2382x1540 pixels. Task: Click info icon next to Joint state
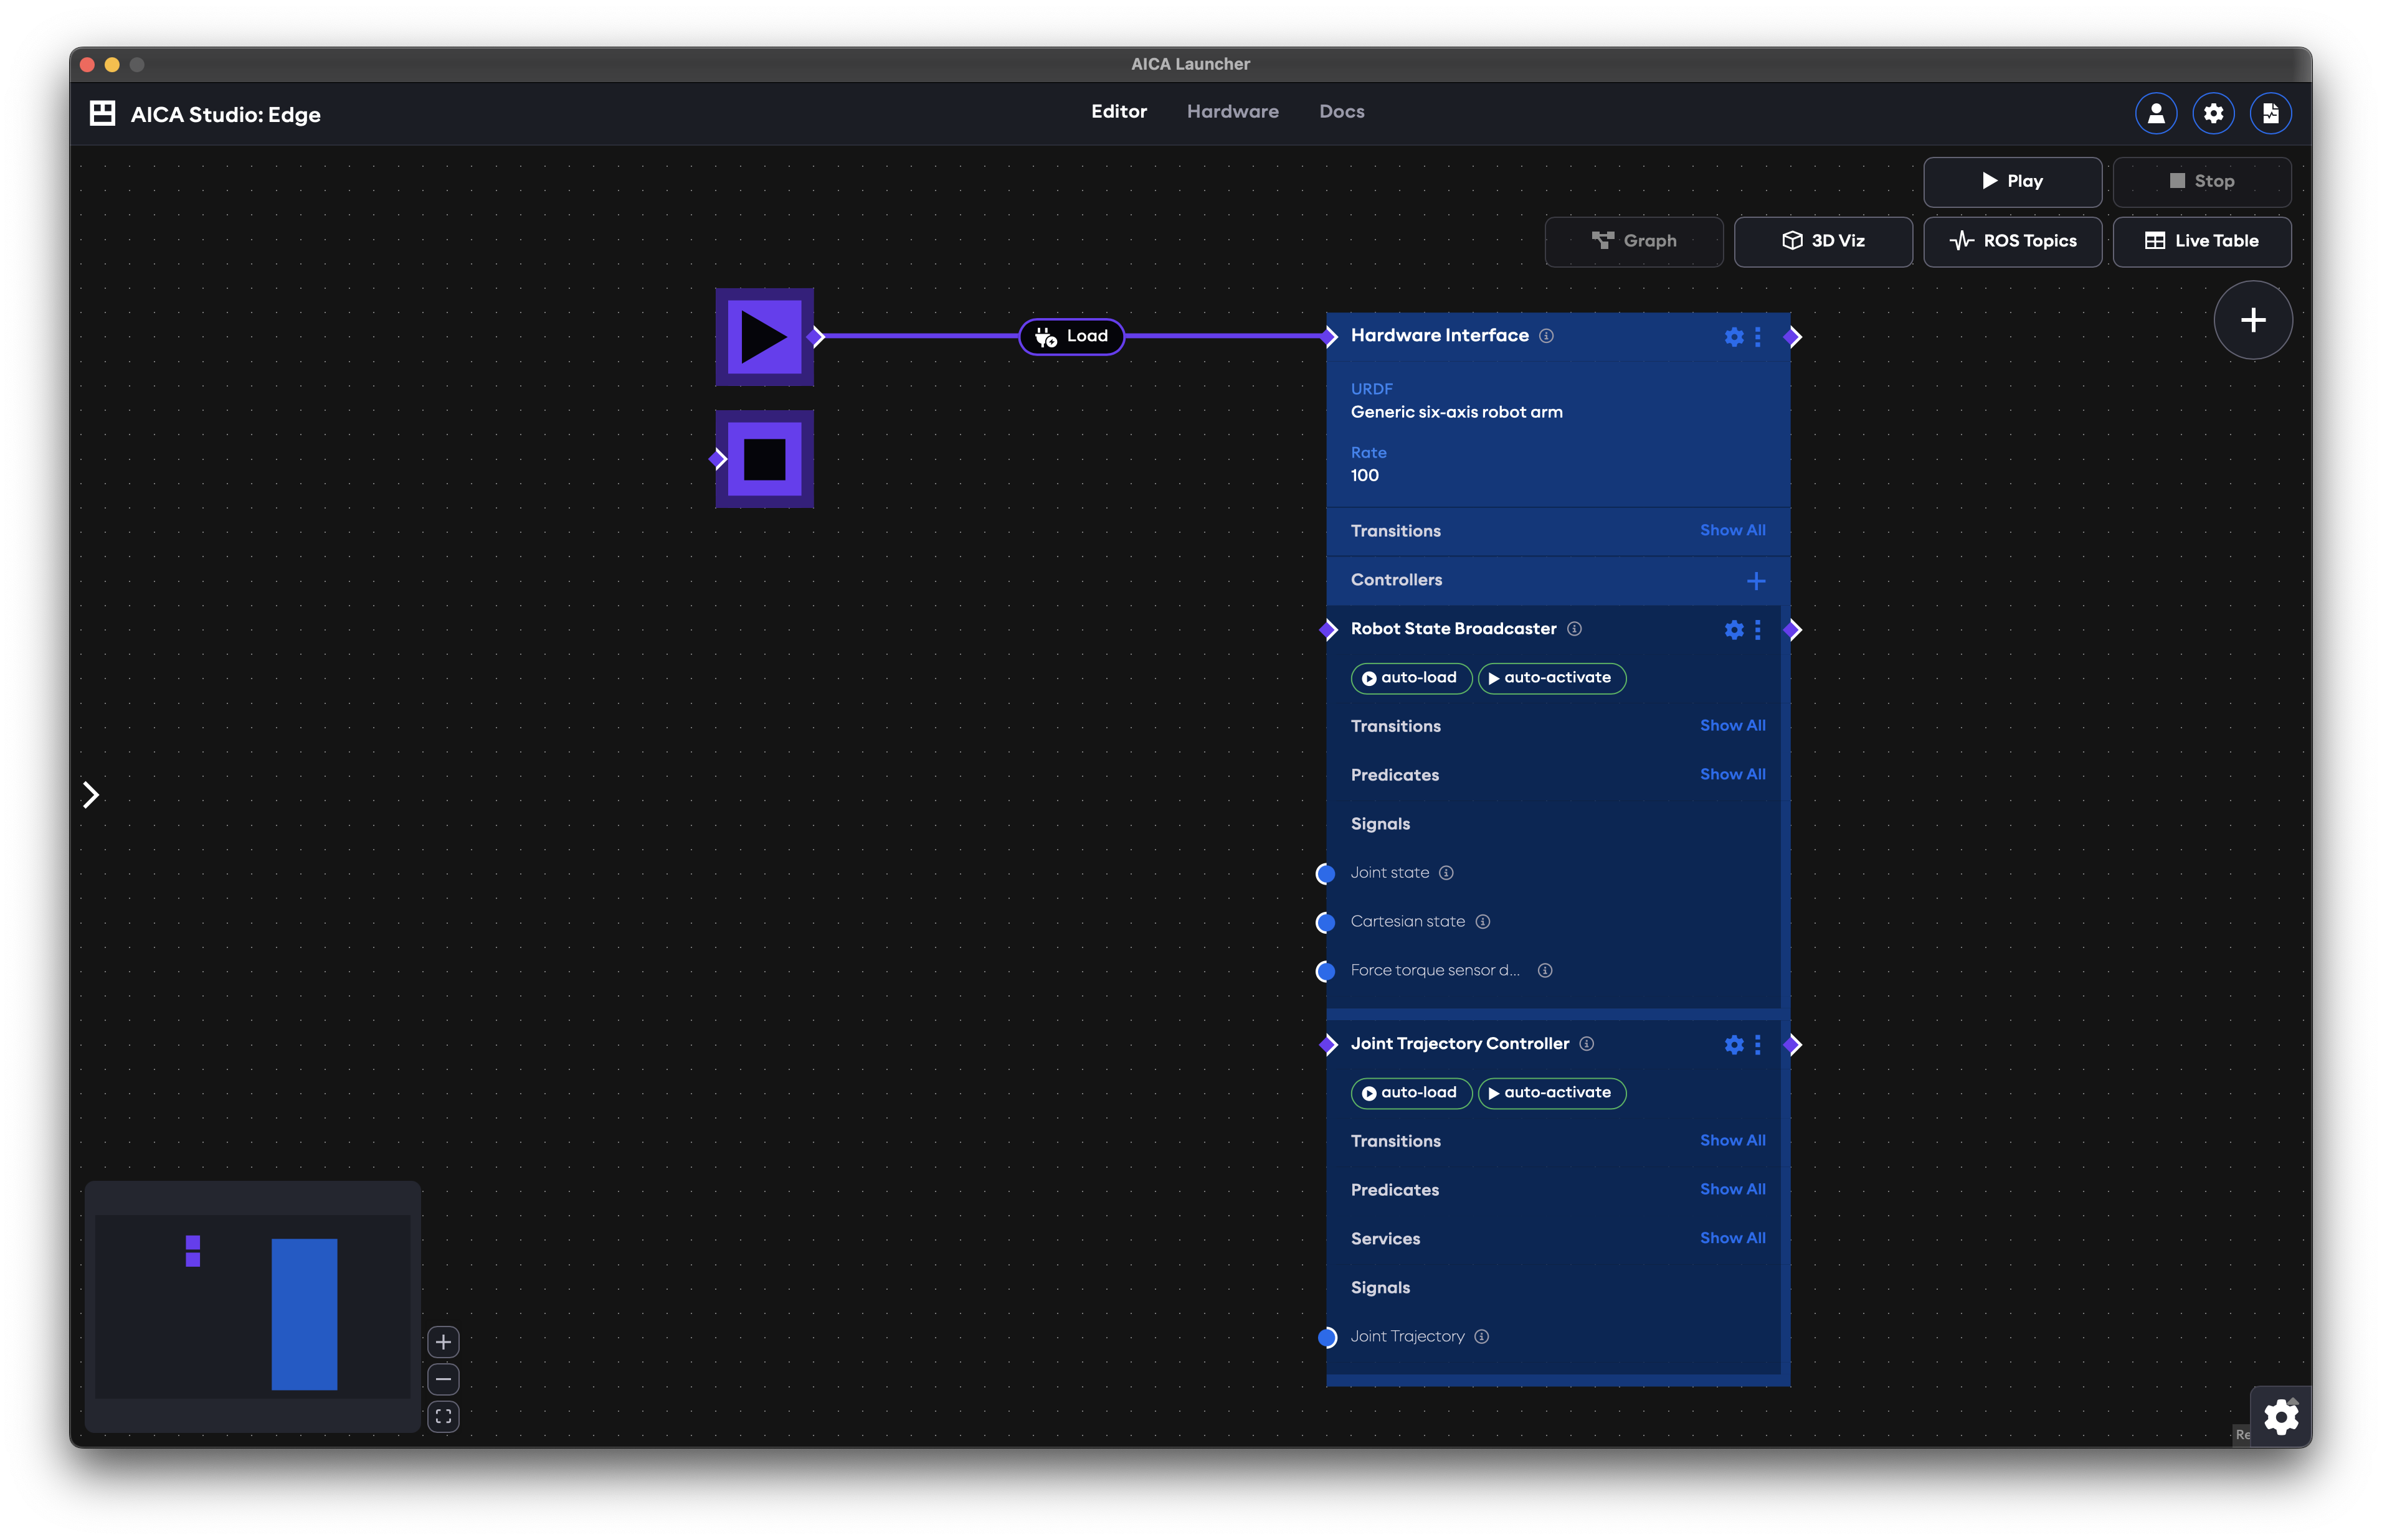pos(1446,873)
